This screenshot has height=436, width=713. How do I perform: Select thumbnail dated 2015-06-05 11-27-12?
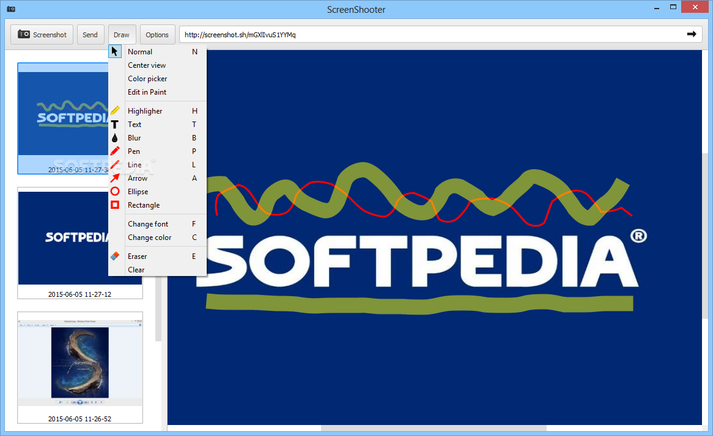coord(79,243)
